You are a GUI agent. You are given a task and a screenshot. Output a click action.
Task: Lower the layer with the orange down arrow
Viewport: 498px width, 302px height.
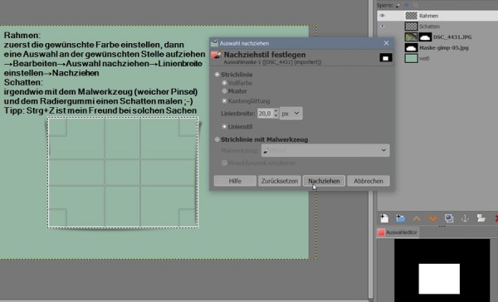[x=433, y=218]
